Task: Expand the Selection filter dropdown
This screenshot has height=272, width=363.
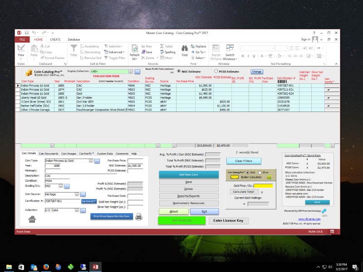Action: [x=114, y=46]
